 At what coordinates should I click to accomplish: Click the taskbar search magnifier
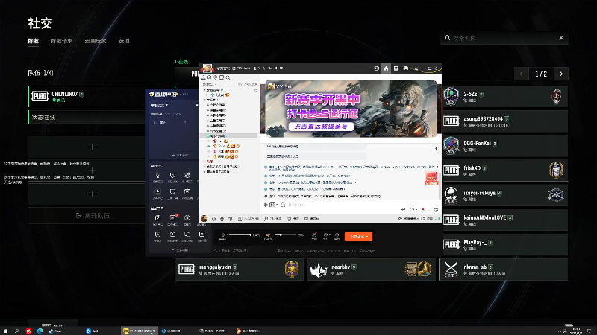click(x=16, y=331)
